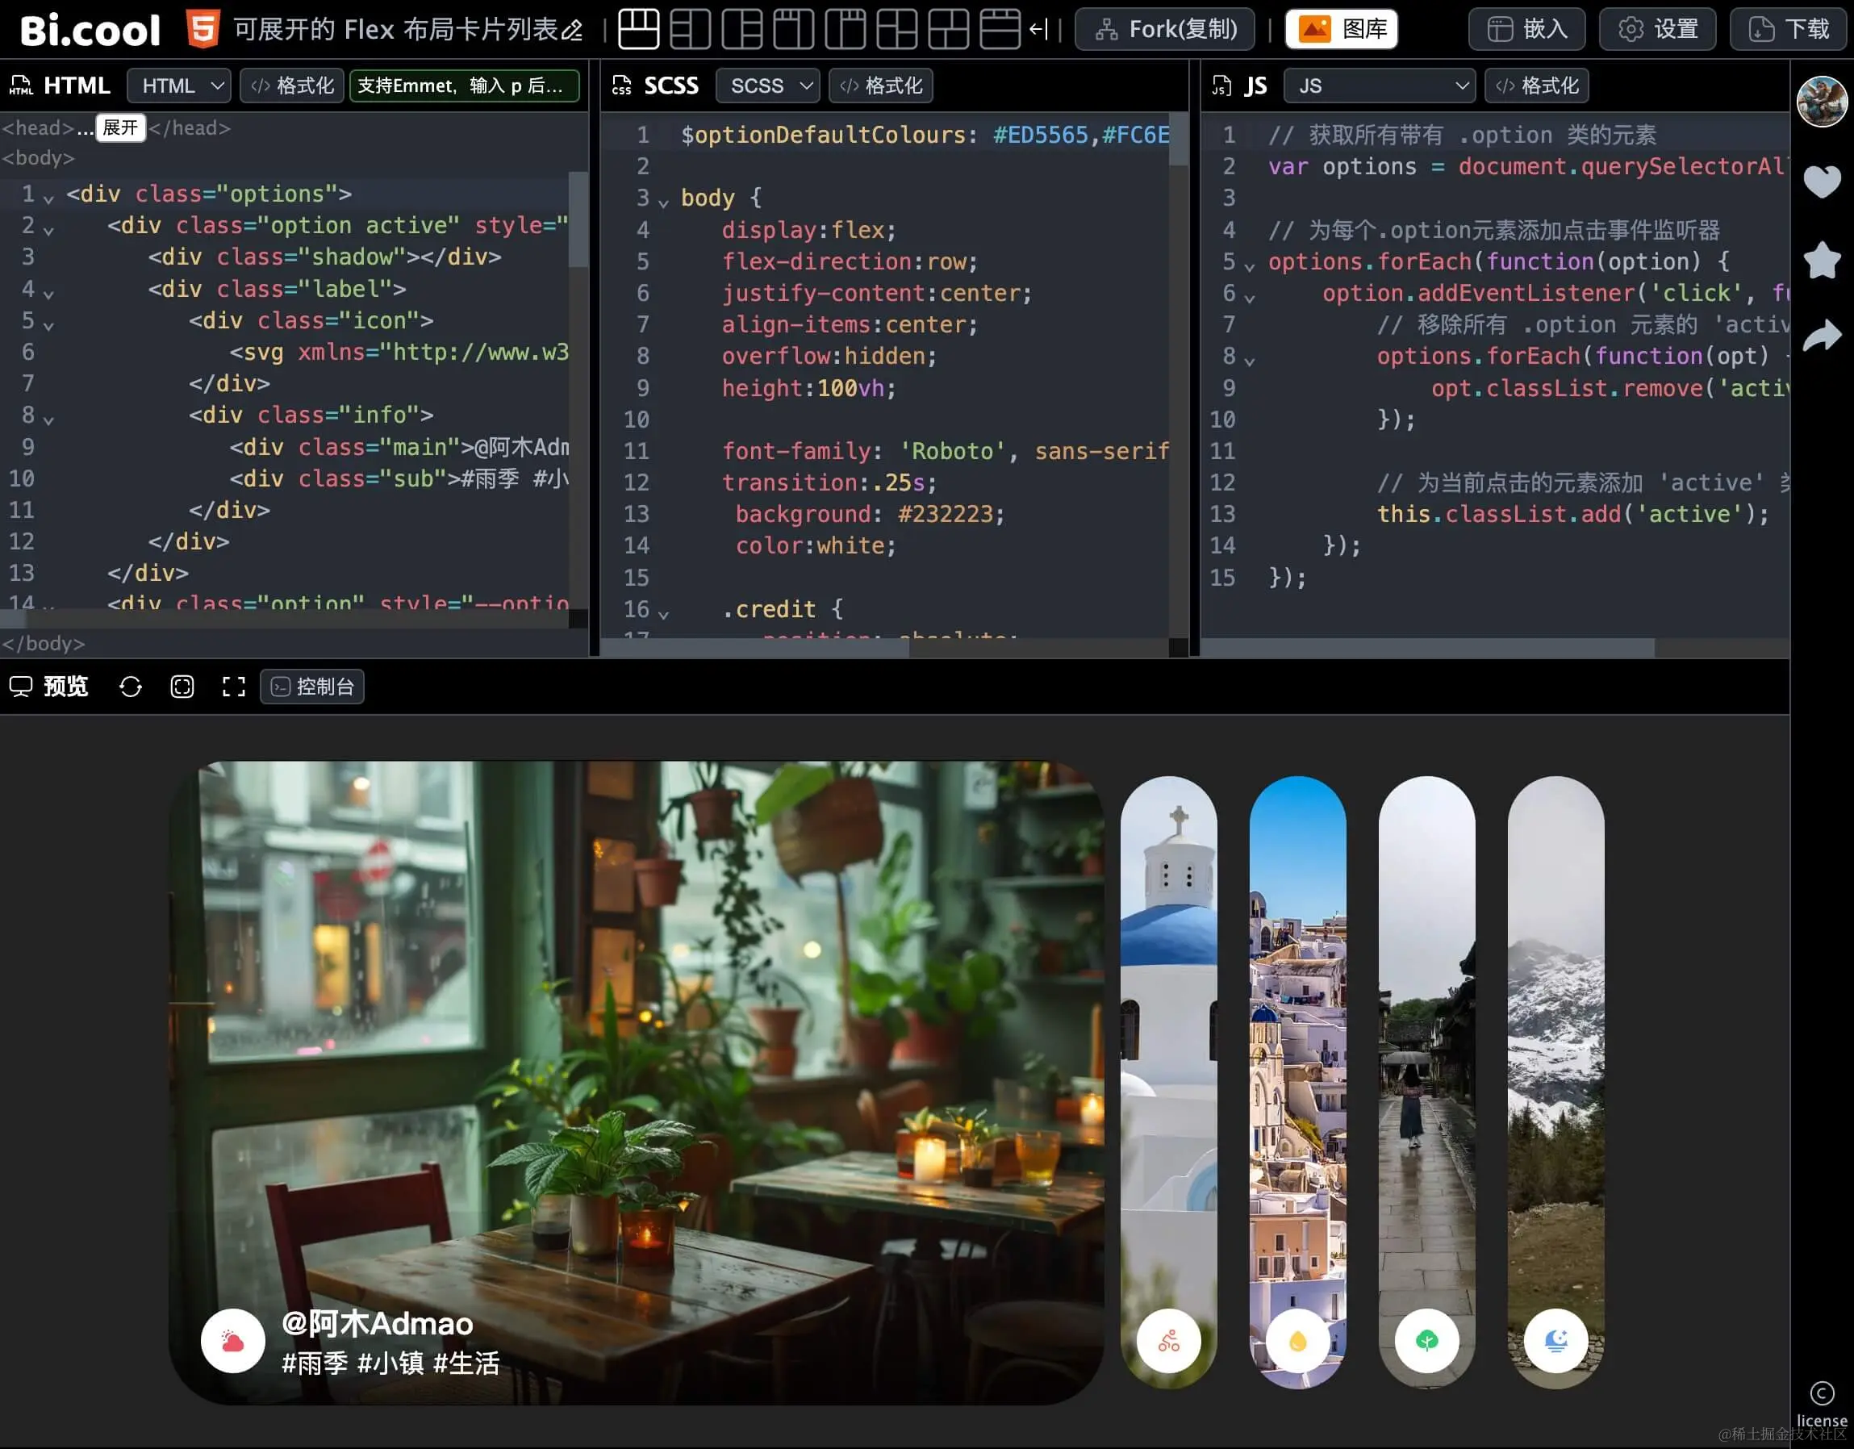Click the share arrow icon

click(x=1822, y=336)
